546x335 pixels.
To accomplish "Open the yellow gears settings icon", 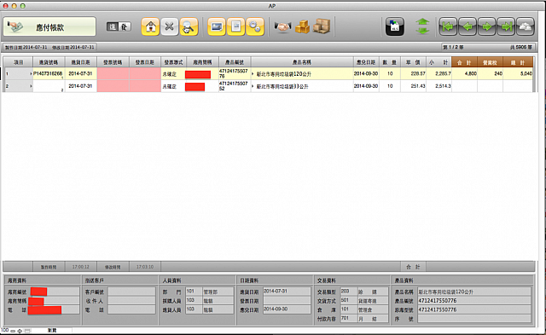I will click(x=255, y=26).
